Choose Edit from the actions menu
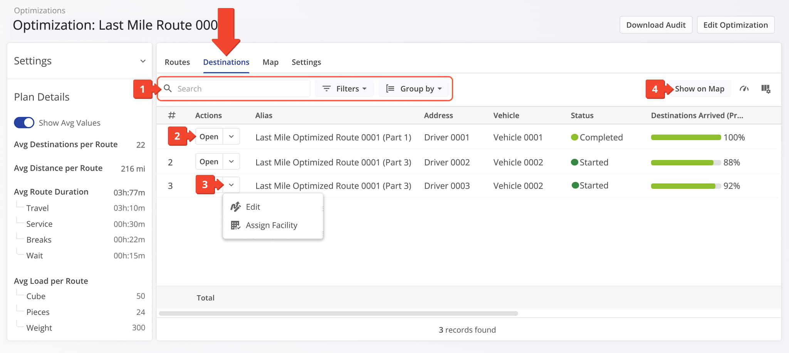This screenshot has width=789, height=353. coord(273,207)
